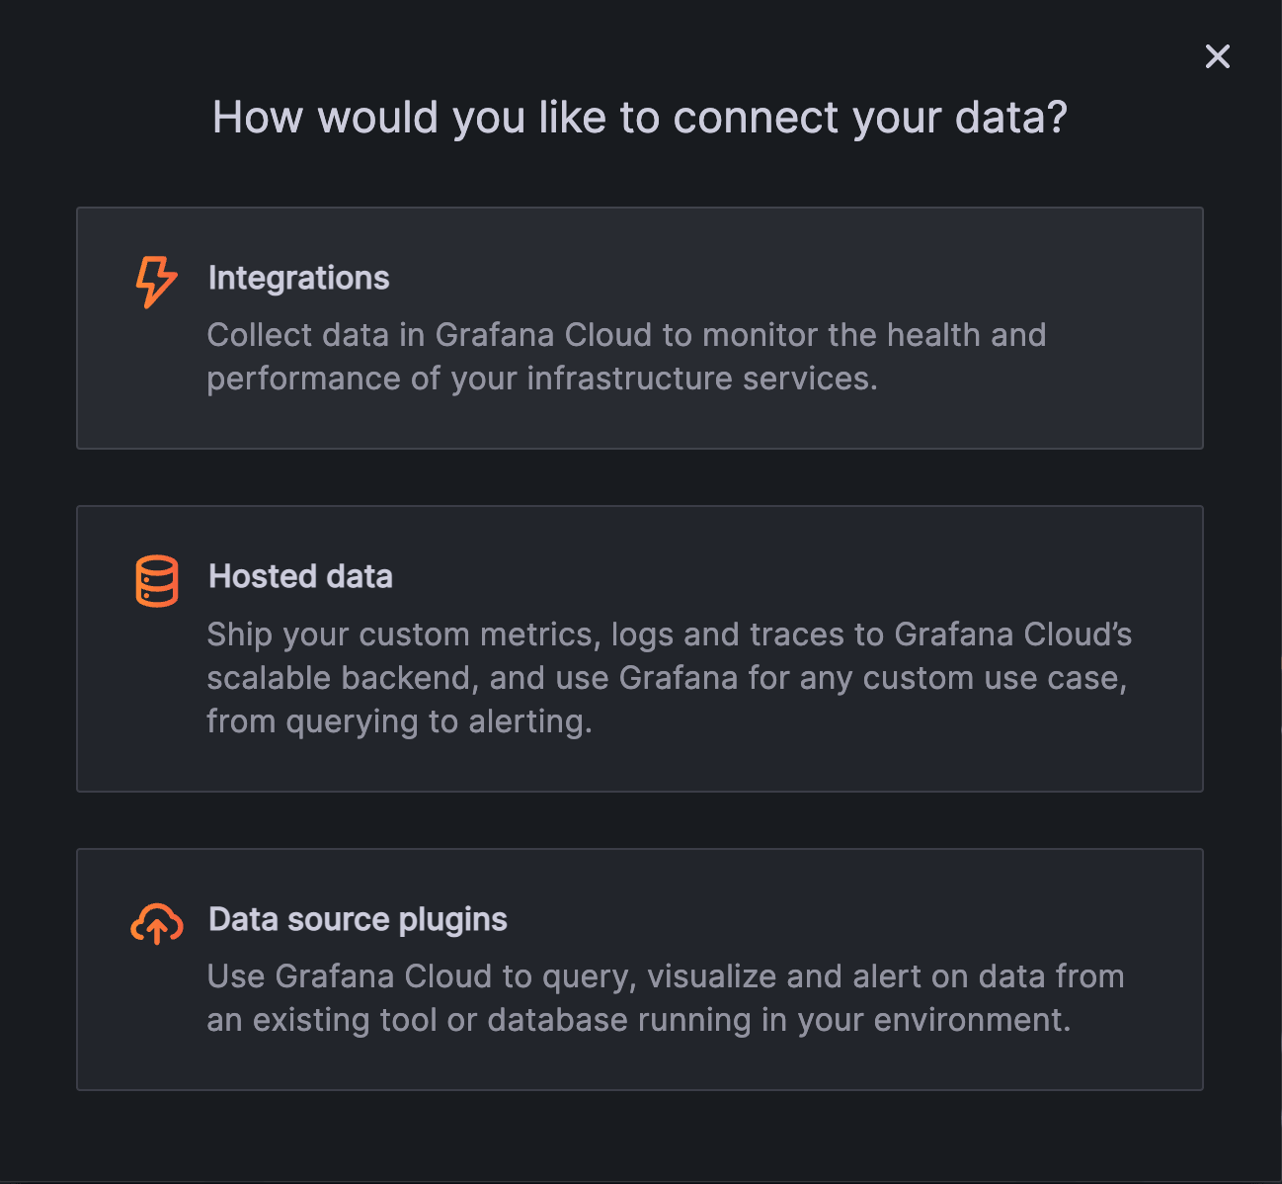The width and height of the screenshot is (1282, 1184).
Task: Select the Integrations heading
Action: [298, 278]
